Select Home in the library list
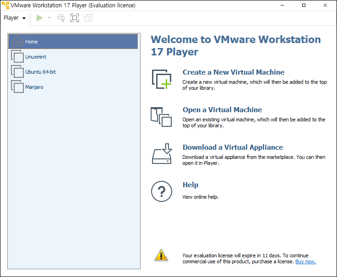Viewport: 337px width, 277px height. (x=73, y=42)
